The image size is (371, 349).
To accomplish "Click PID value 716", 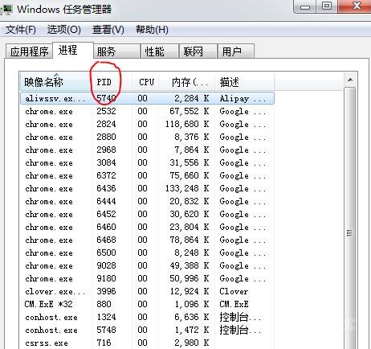I will pos(104,343).
